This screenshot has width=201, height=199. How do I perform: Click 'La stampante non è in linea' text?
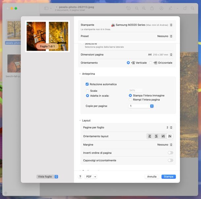coord(96,29)
